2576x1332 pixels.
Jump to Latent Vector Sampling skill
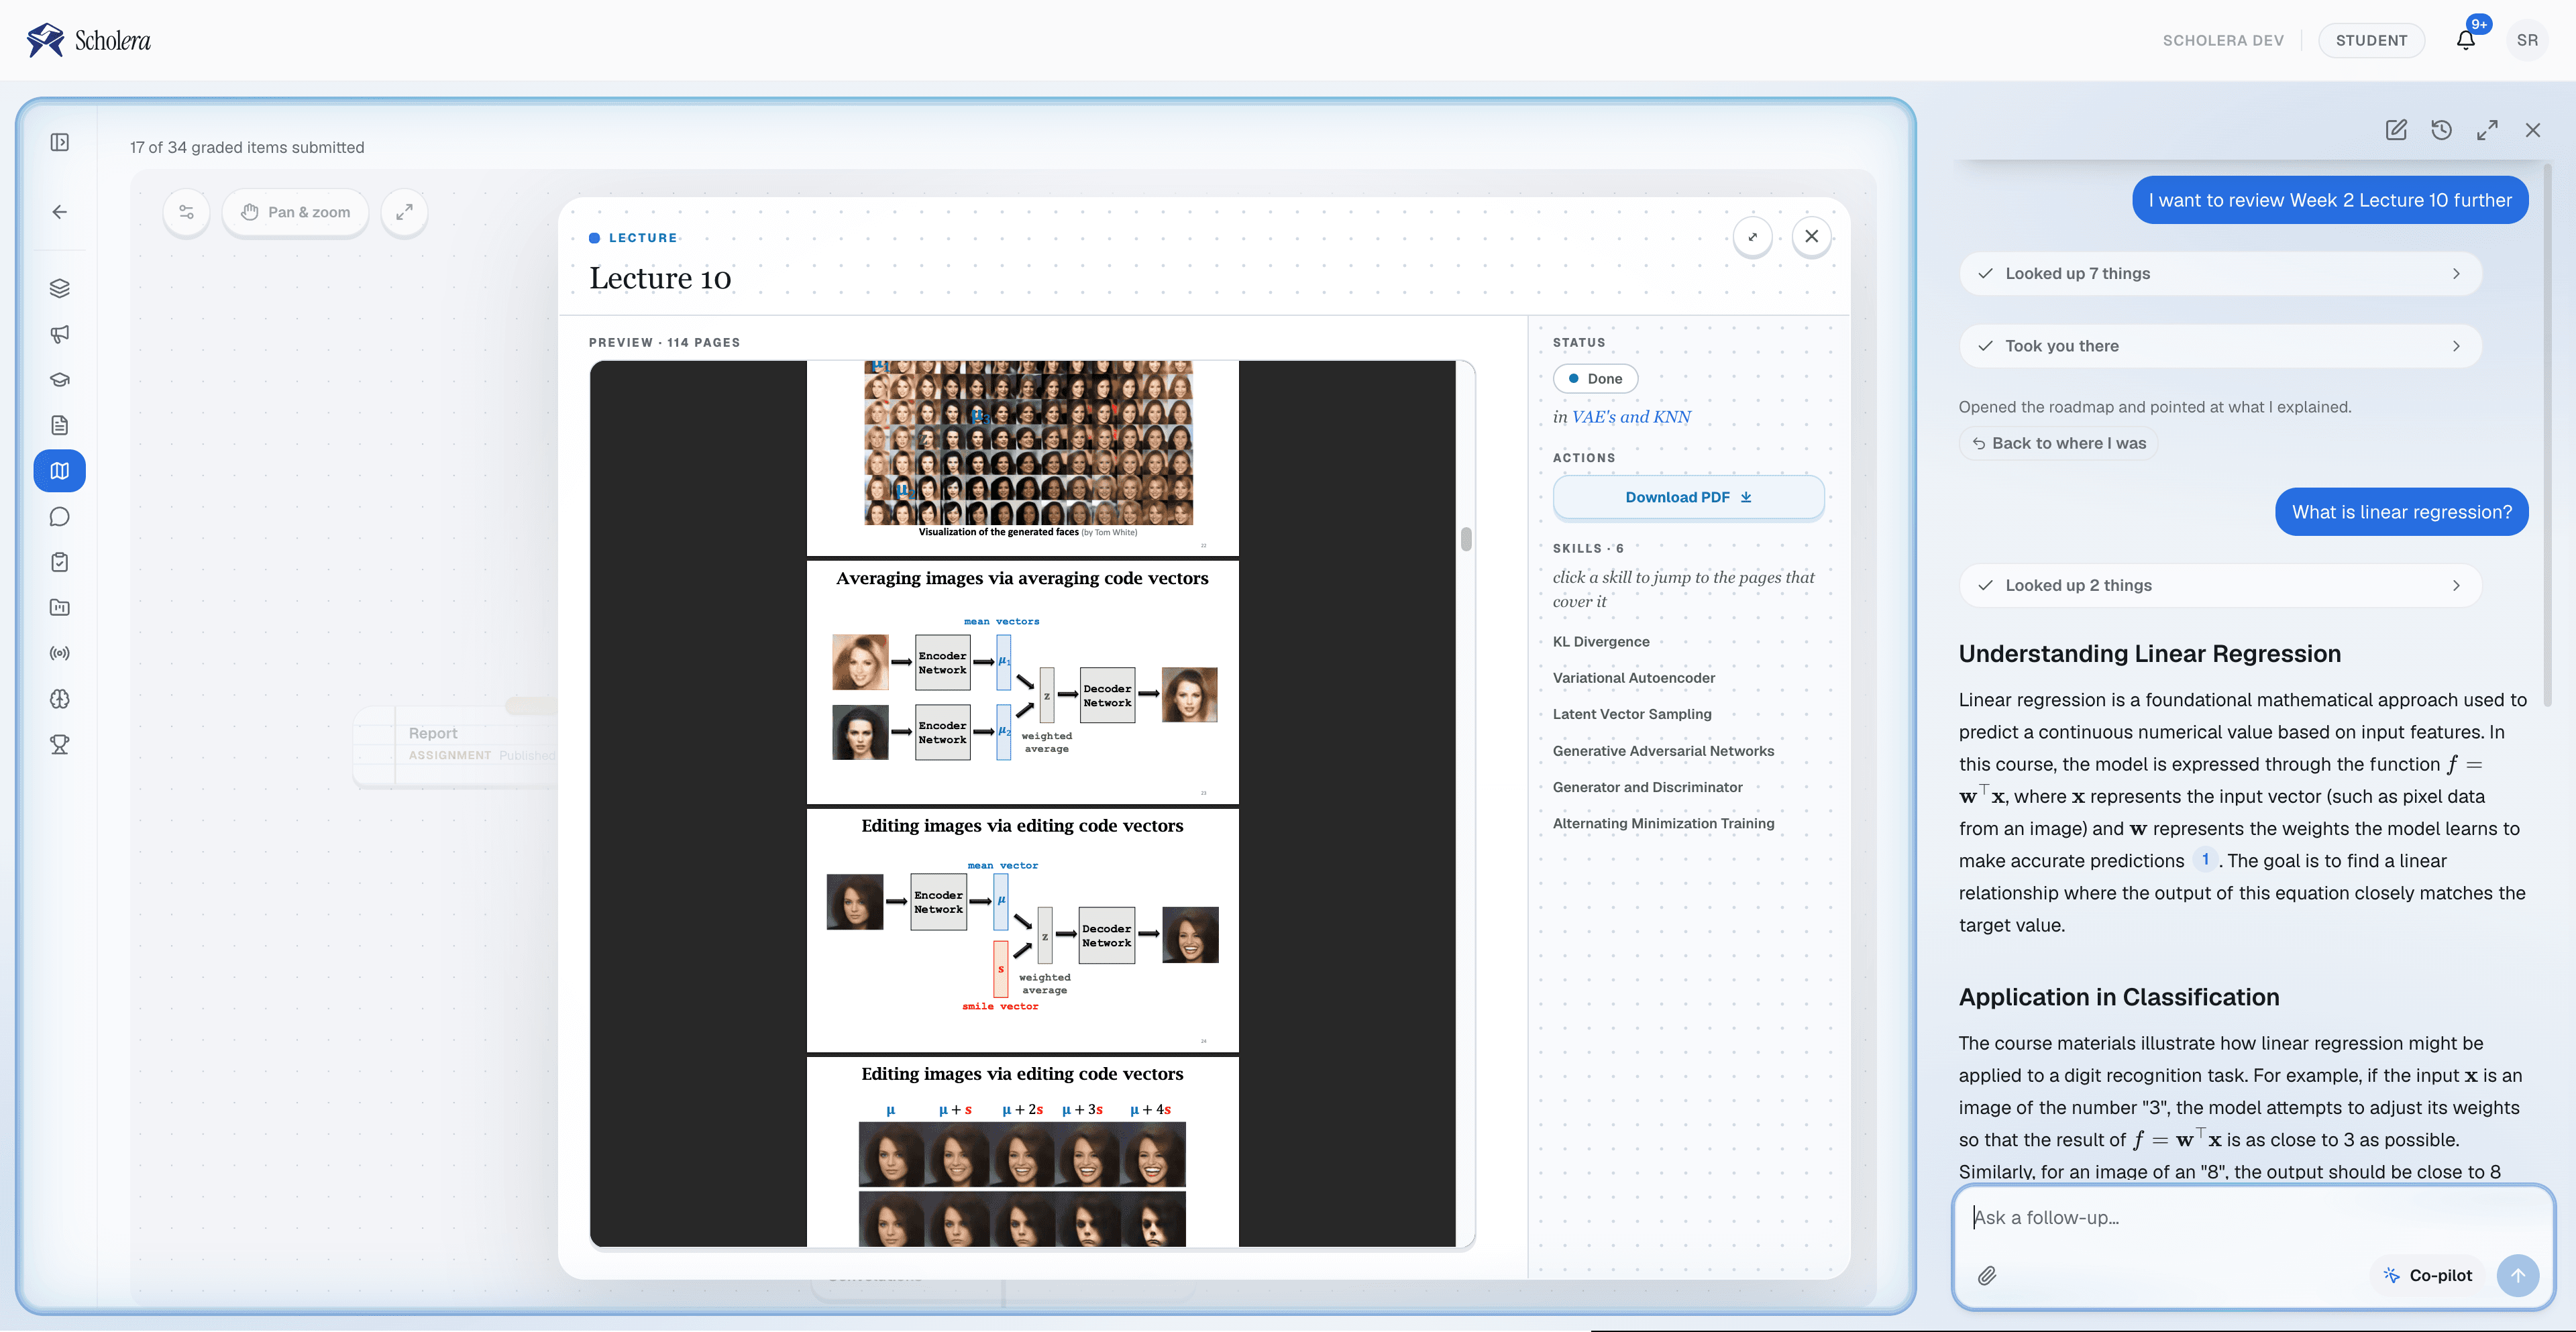[1631, 714]
